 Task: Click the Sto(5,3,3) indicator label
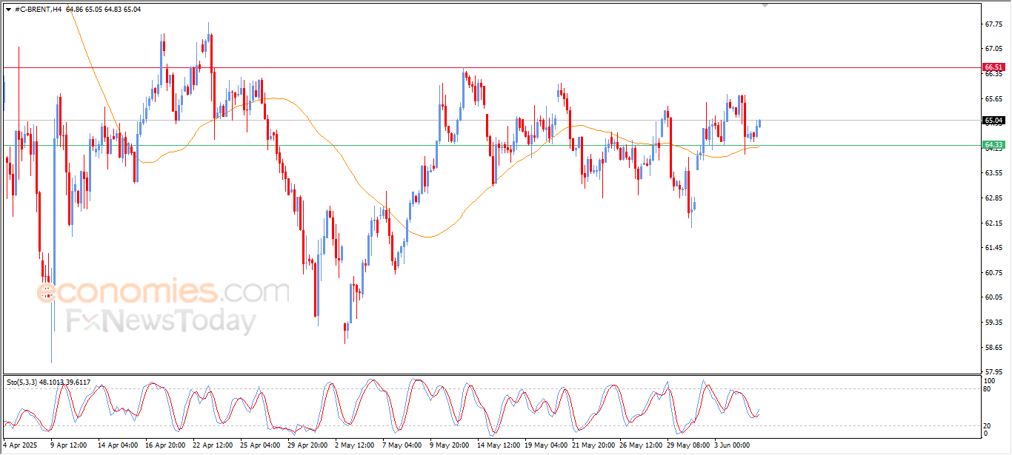22,382
